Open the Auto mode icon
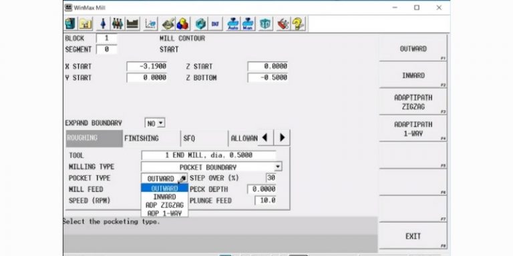This screenshot has width=513, height=256. pyautogui.click(x=233, y=24)
